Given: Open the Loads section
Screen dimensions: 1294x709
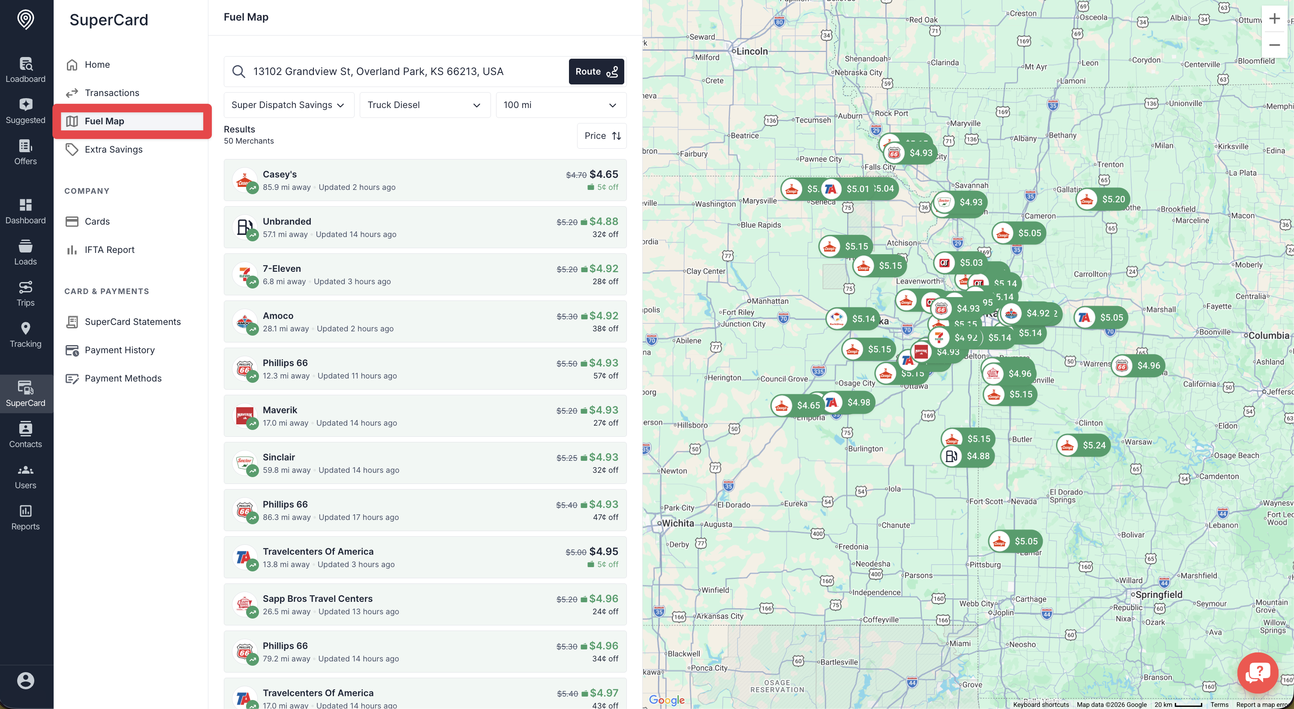Looking at the screenshot, I should pyautogui.click(x=26, y=252).
